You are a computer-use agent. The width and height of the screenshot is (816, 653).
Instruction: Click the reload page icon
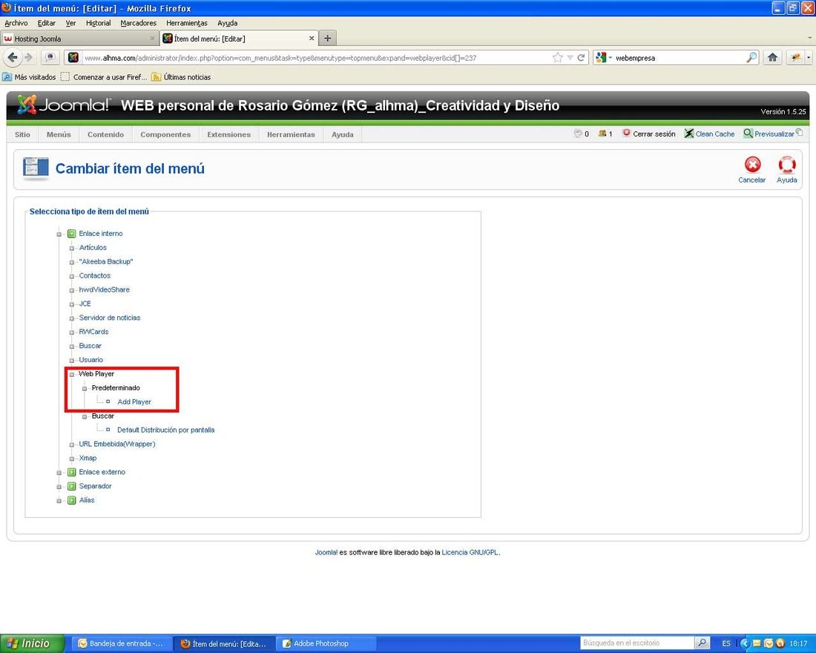pos(582,58)
